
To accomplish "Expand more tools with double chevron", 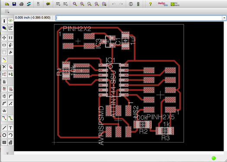I will click(7, 153).
